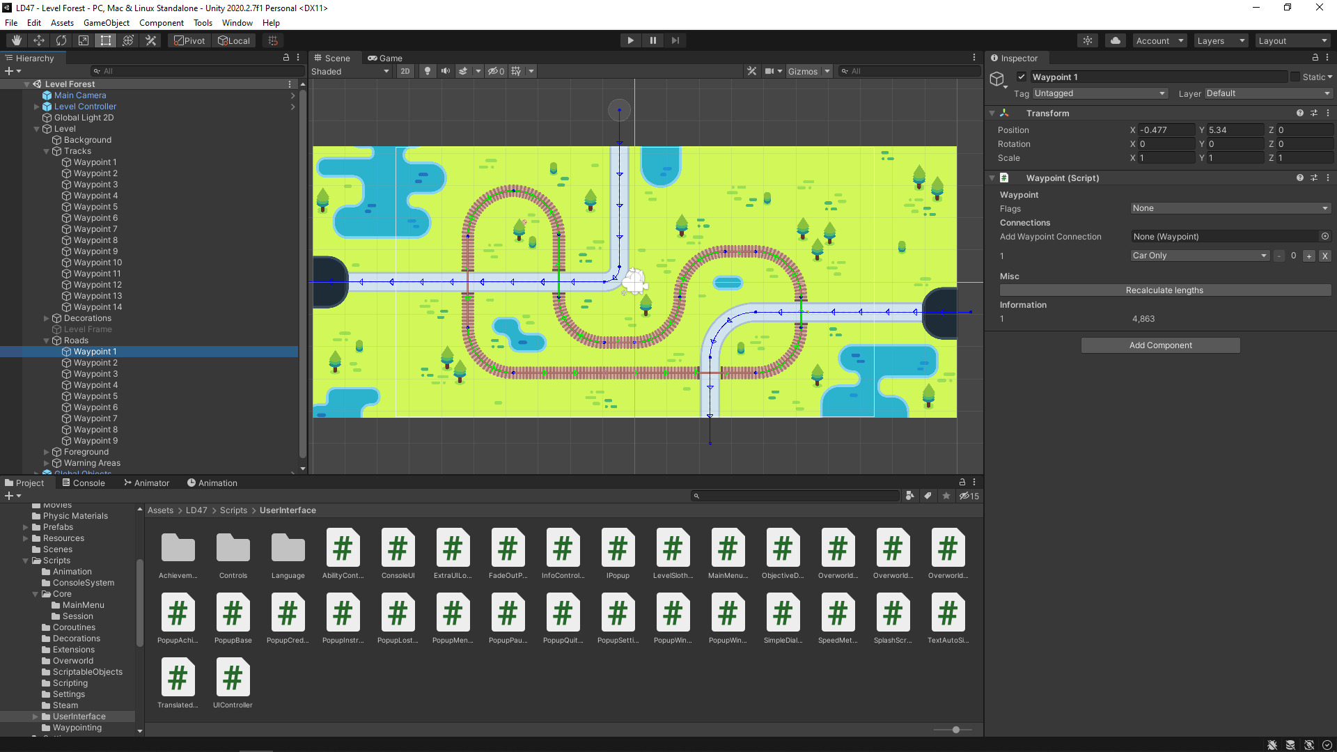Toggle the Static checkbox
1337x752 pixels.
[x=1295, y=77]
